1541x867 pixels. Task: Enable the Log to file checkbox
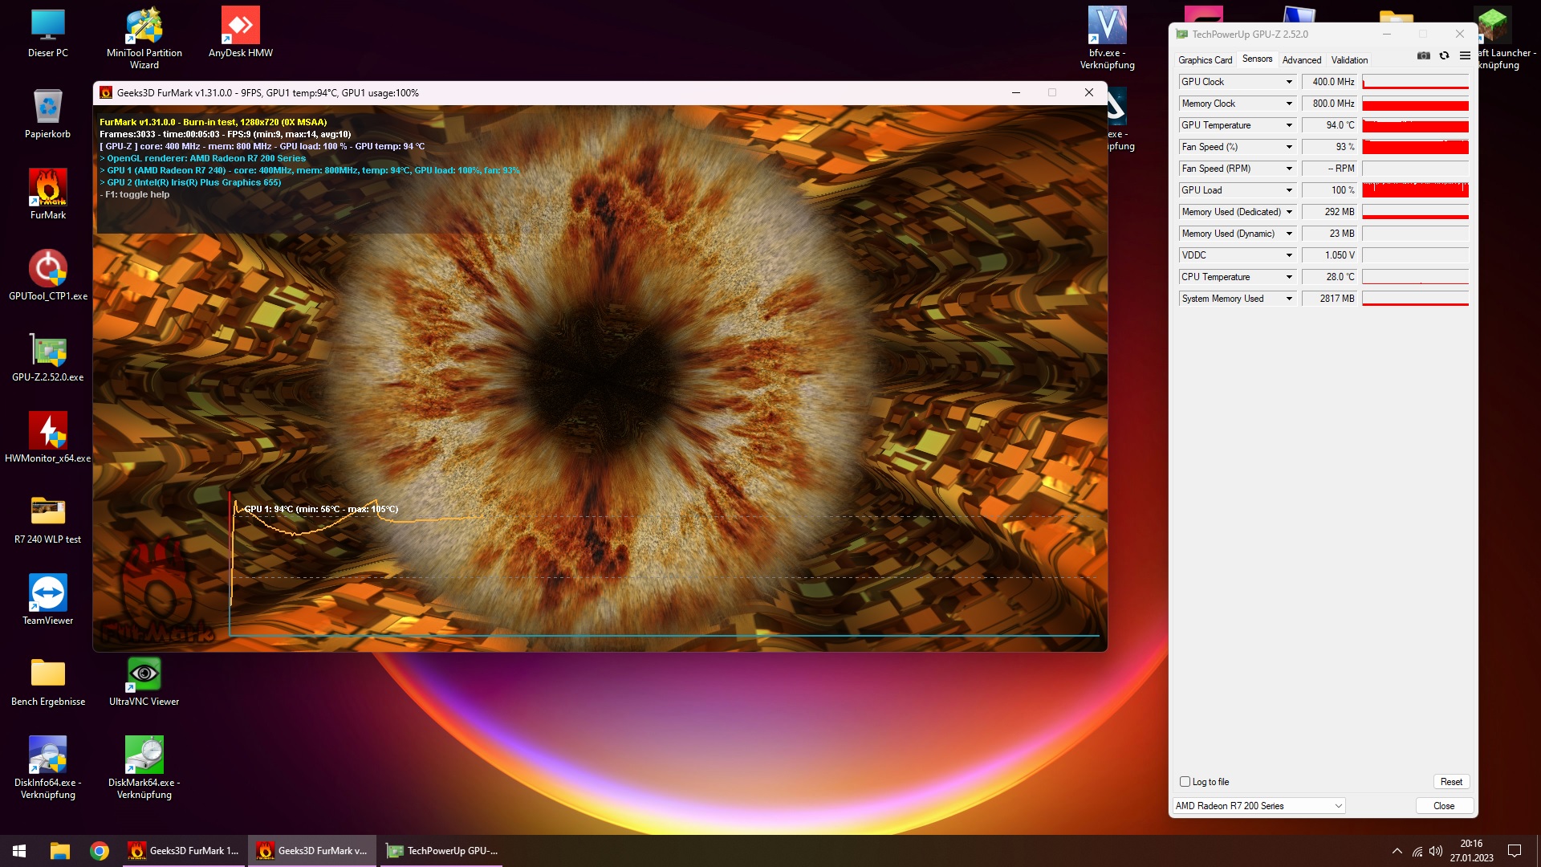click(x=1185, y=782)
